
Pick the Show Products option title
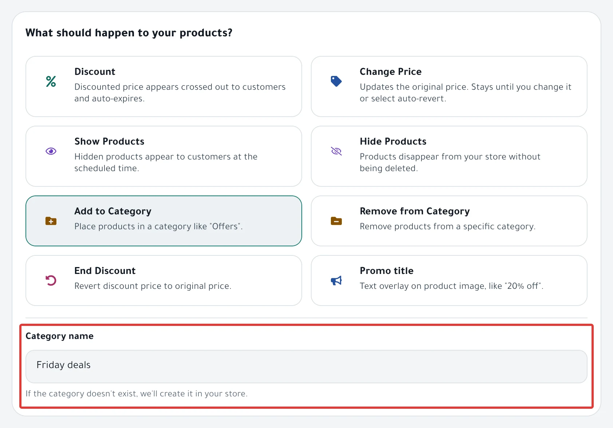click(x=109, y=141)
